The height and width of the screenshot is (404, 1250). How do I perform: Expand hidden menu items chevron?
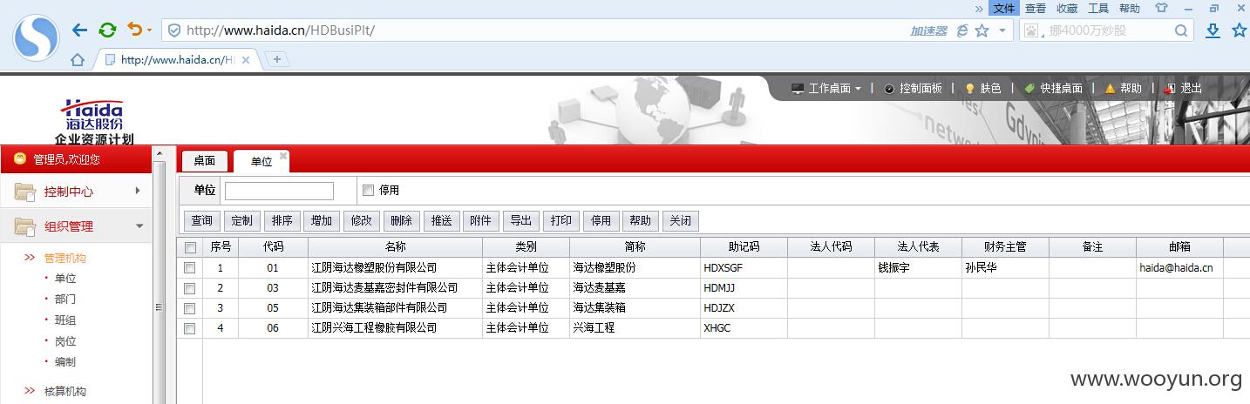click(981, 8)
